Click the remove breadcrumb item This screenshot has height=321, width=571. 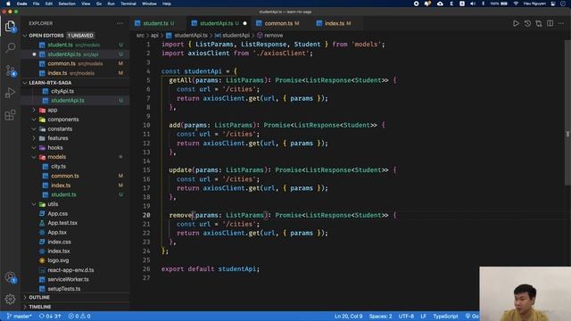click(269, 36)
